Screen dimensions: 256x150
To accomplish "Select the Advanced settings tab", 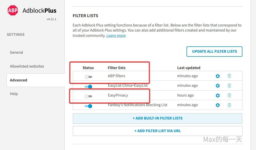I will click(18, 80).
